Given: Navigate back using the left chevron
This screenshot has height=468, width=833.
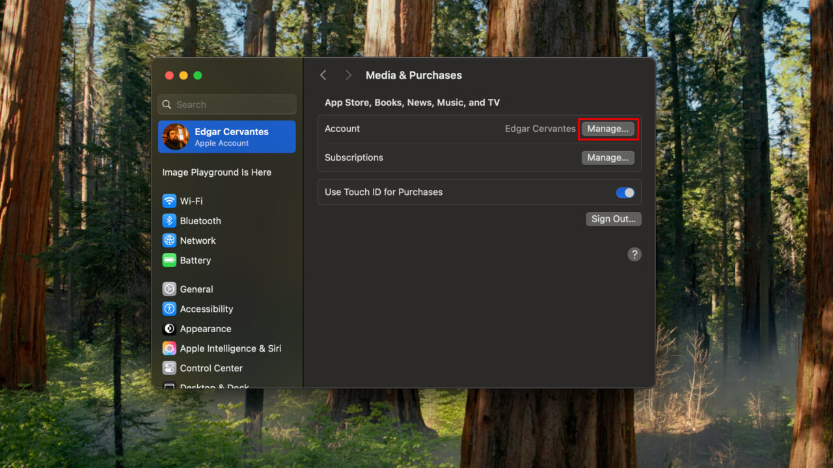Looking at the screenshot, I should click(x=323, y=75).
